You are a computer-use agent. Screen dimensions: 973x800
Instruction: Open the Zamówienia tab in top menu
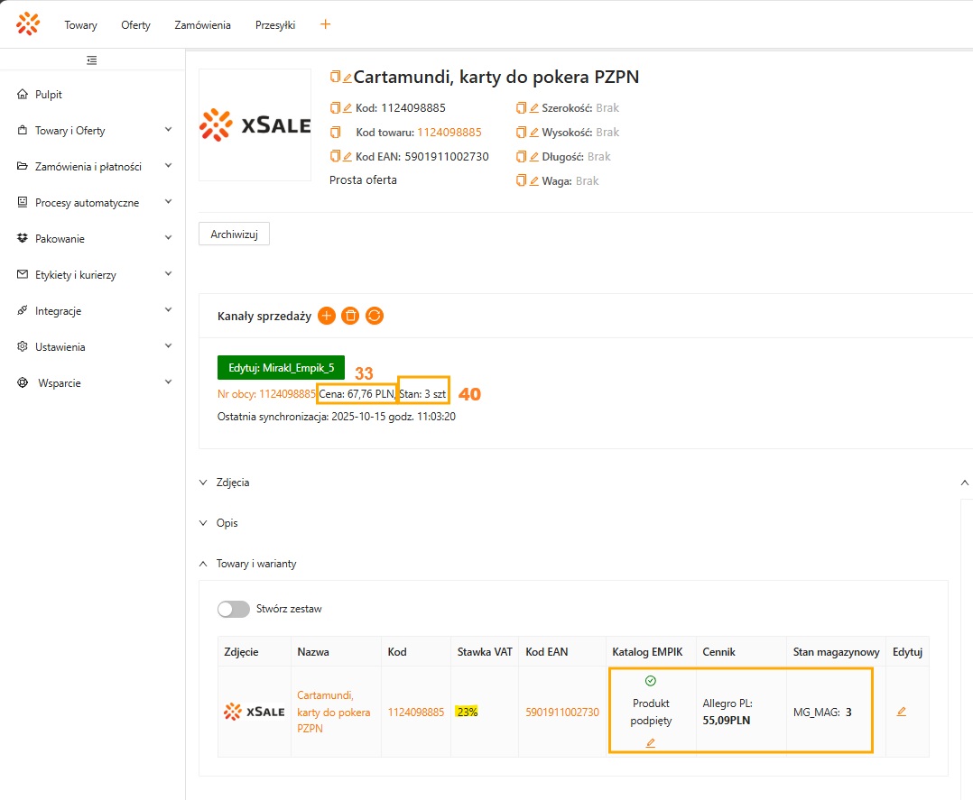point(202,25)
